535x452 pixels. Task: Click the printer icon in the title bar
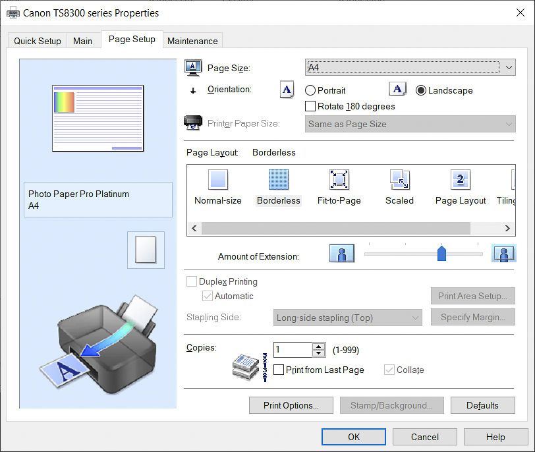(13, 13)
